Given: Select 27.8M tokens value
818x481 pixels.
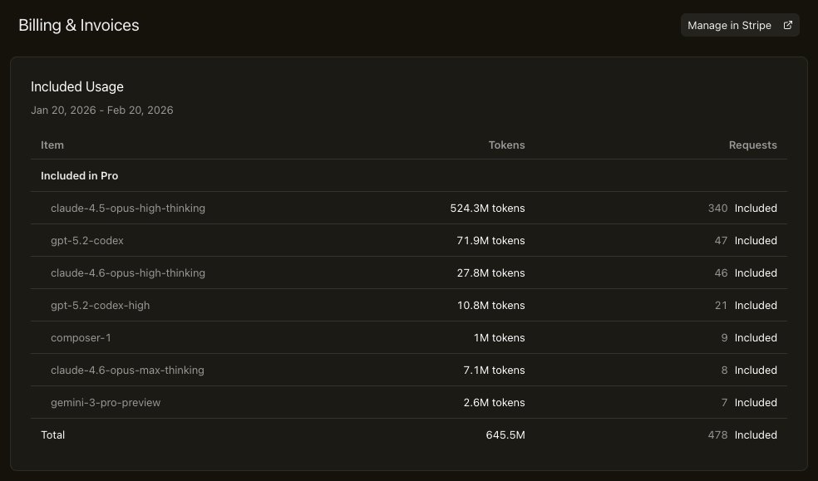Looking at the screenshot, I should 490,272.
